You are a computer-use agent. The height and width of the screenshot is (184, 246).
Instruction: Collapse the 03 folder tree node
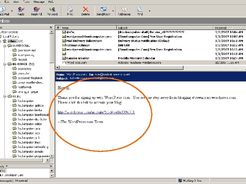tap(5, 96)
